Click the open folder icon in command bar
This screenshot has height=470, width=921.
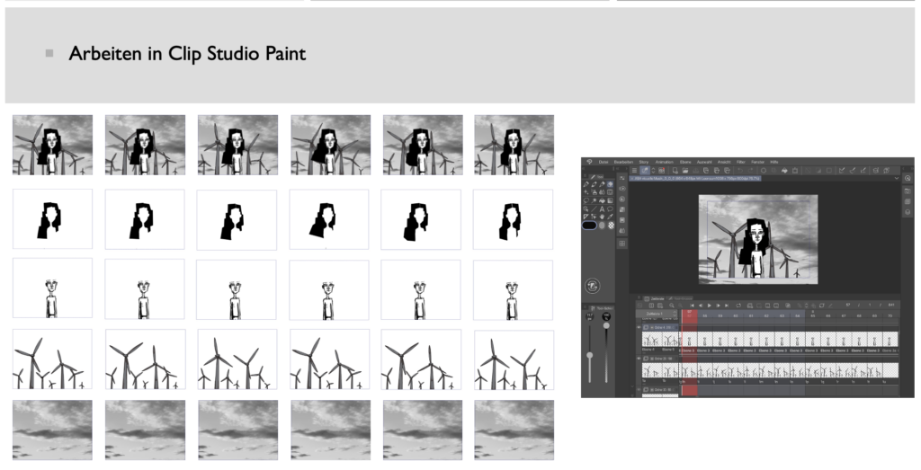click(x=685, y=169)
